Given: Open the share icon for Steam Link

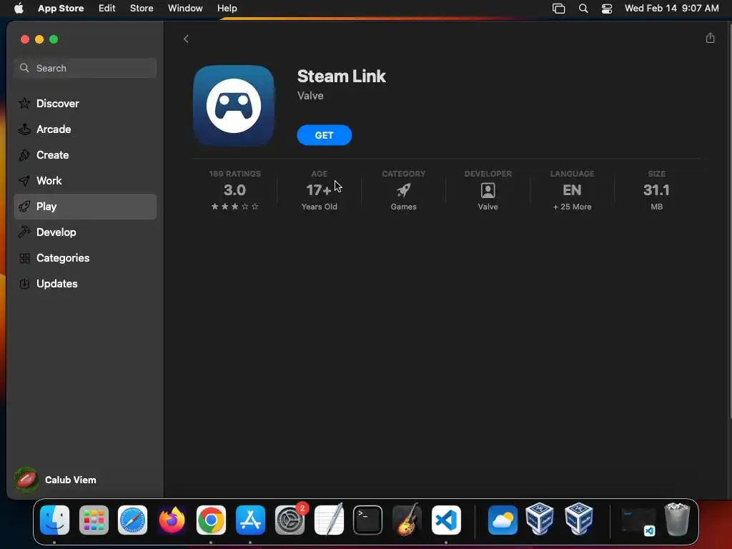Looking at the screenshot, I should coord(710,38).
